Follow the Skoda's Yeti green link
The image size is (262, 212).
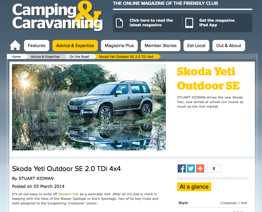[68, 194]
